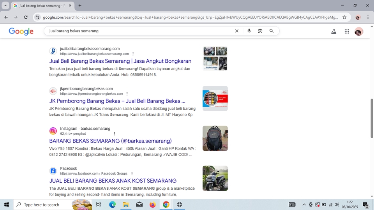Open Task View in the taskbar
374x210 pixels.
tap(98, 205)
